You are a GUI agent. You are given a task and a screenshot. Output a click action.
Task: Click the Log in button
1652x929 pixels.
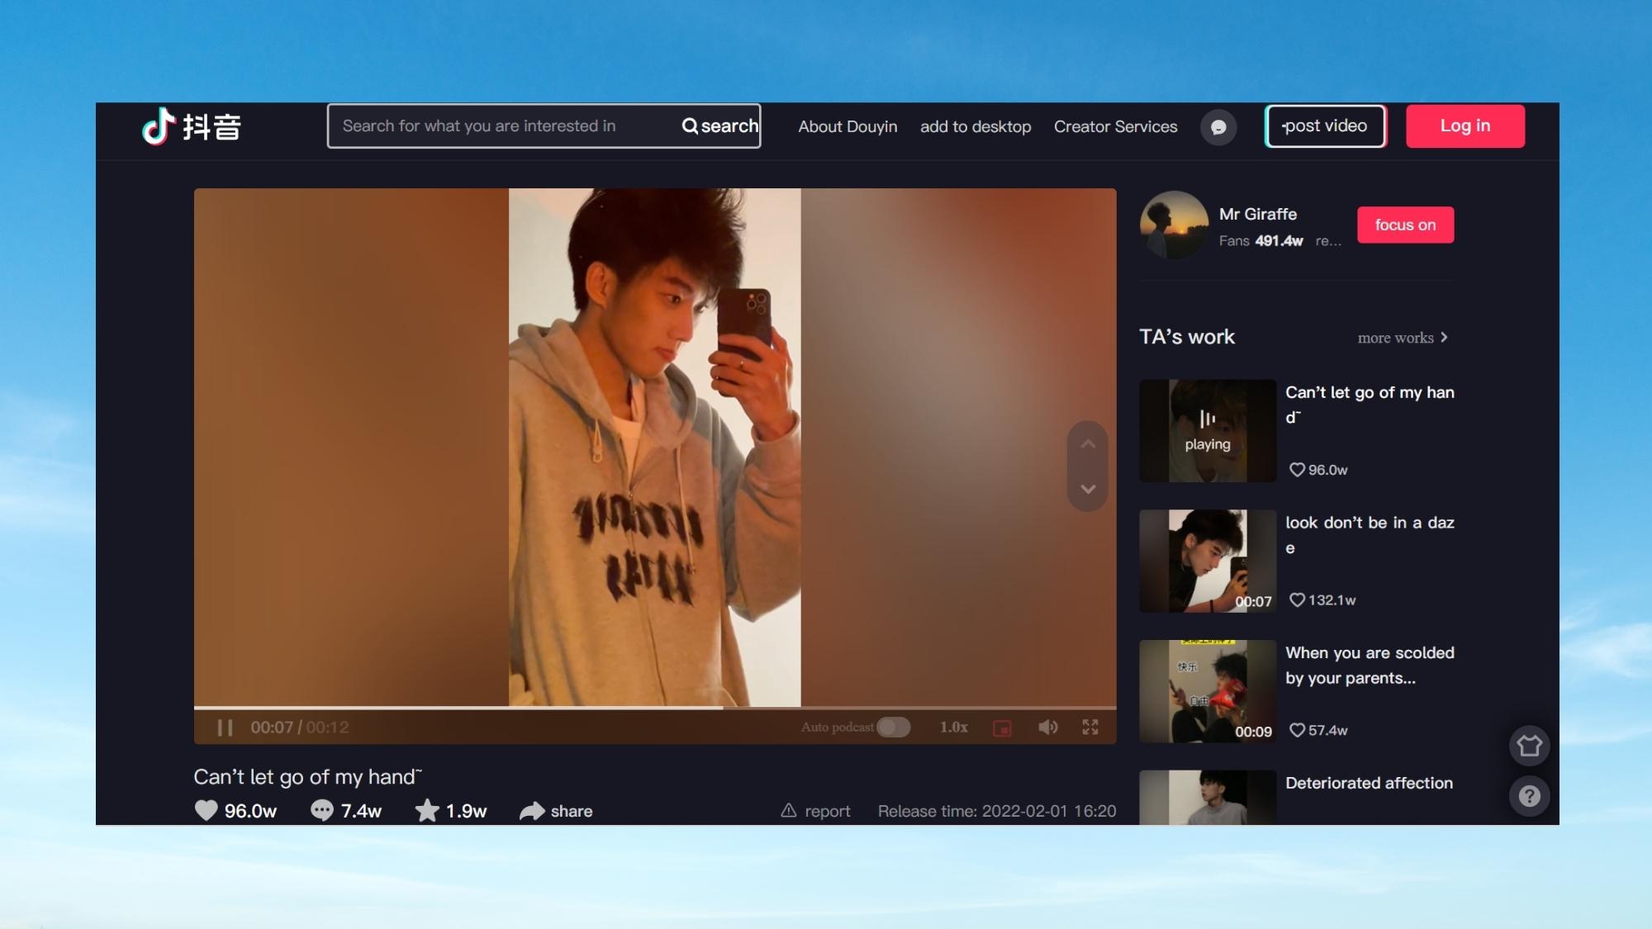pos(1465,126)
